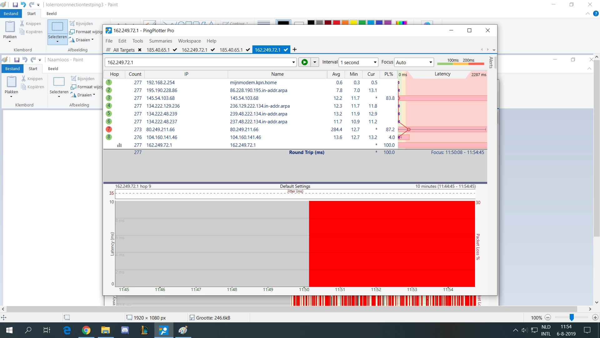Expand dropdown arrow beside play button
Viewport: 600px width, 338px height.
(315, 62)
